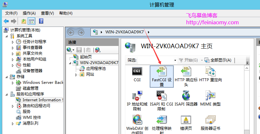Click WIN-2VK0AOAD9K7 in the address breadcrumb
260x134 pixels.
pos(125,32)
